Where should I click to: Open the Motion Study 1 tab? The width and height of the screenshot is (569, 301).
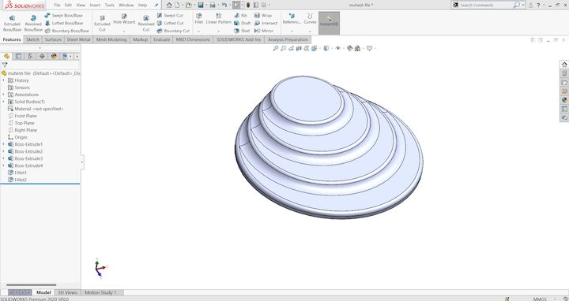click(100, 292)
